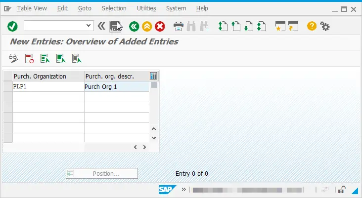The height and width of the screenshot is (198, 362).
Task: Click the Print icon
Action: pos(179,26)
